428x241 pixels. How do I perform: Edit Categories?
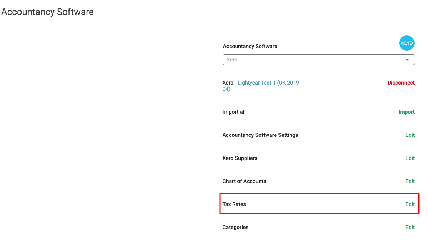(410, 227)
